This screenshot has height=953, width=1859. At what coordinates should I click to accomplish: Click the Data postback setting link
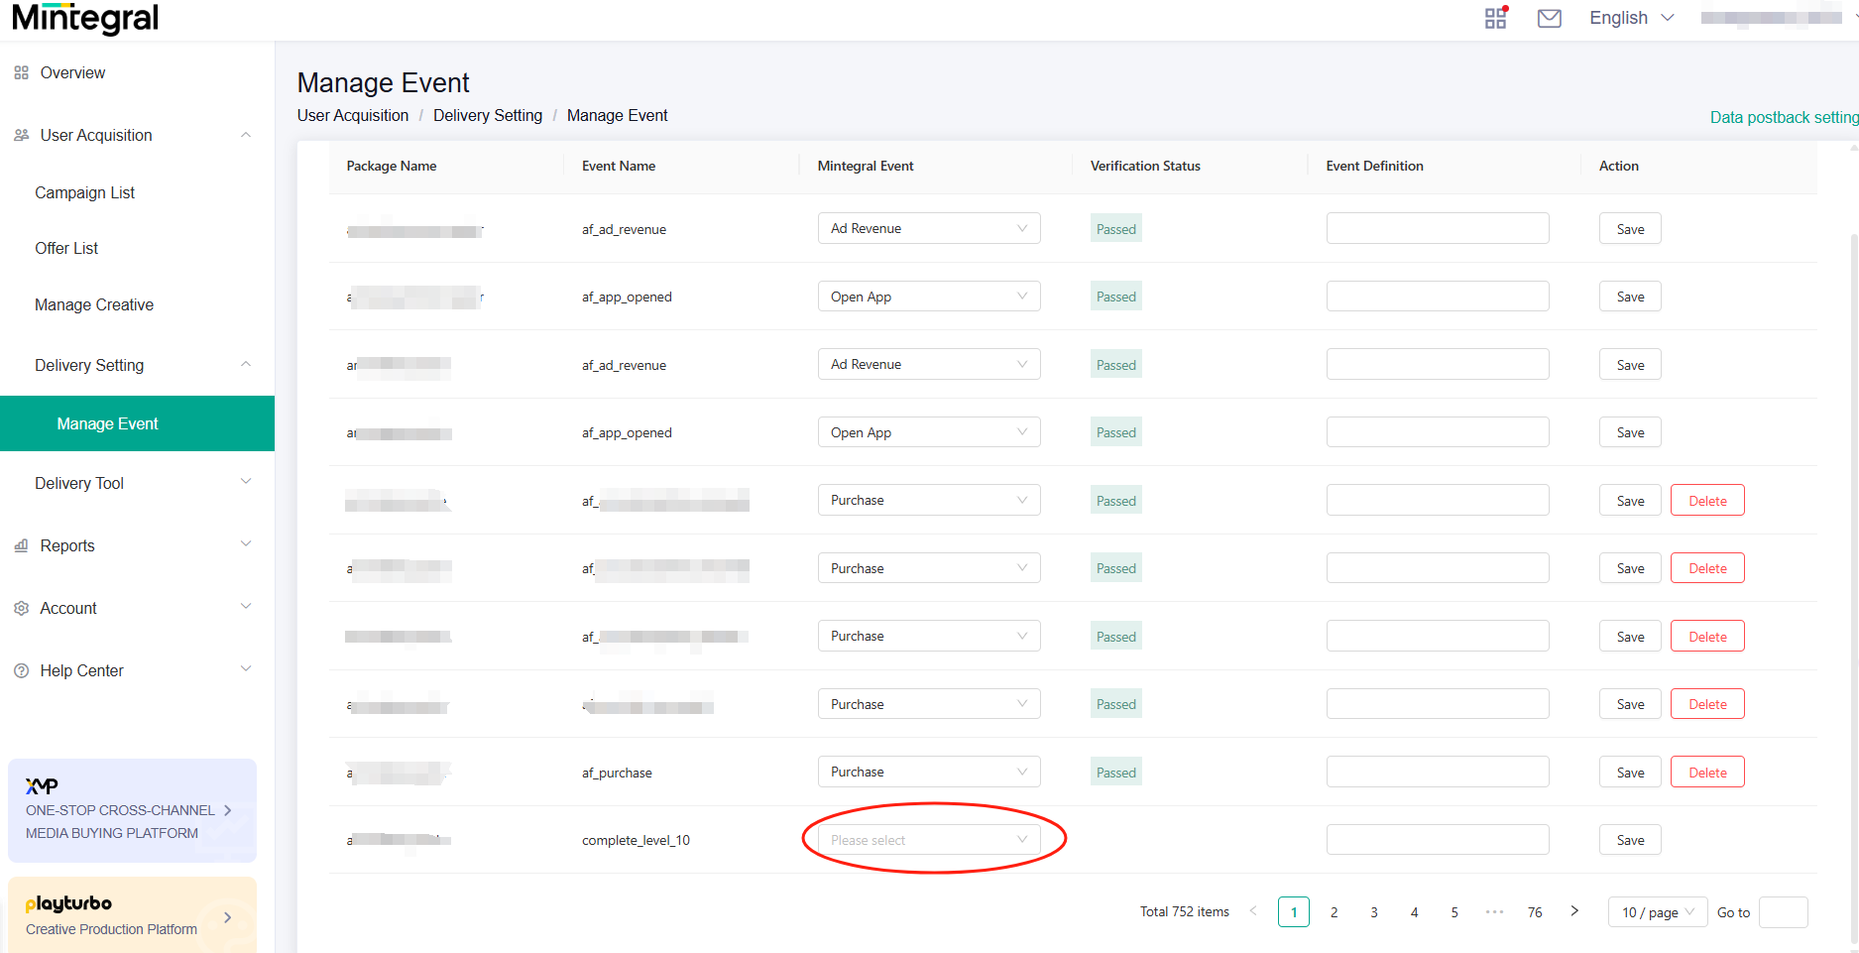click(1783, 117)
